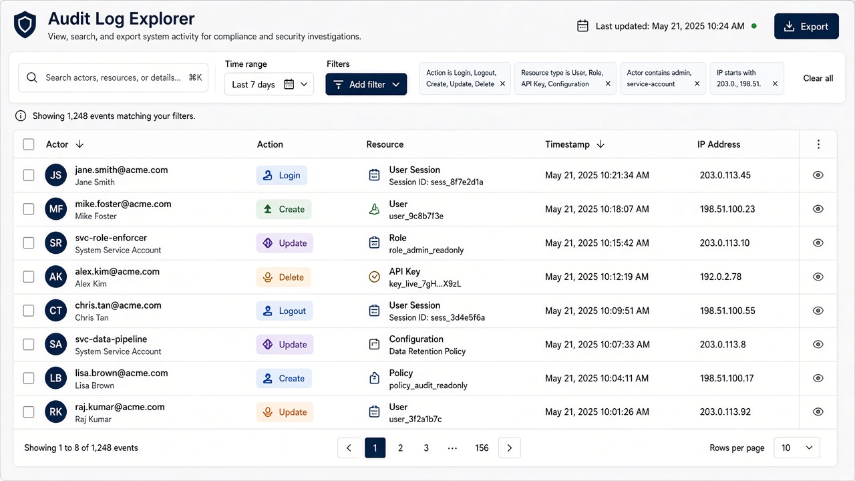This screenshot has width=855, height=481.
Task: Click the Logout action badge for chris.tan
Action: tap(285, 311)
